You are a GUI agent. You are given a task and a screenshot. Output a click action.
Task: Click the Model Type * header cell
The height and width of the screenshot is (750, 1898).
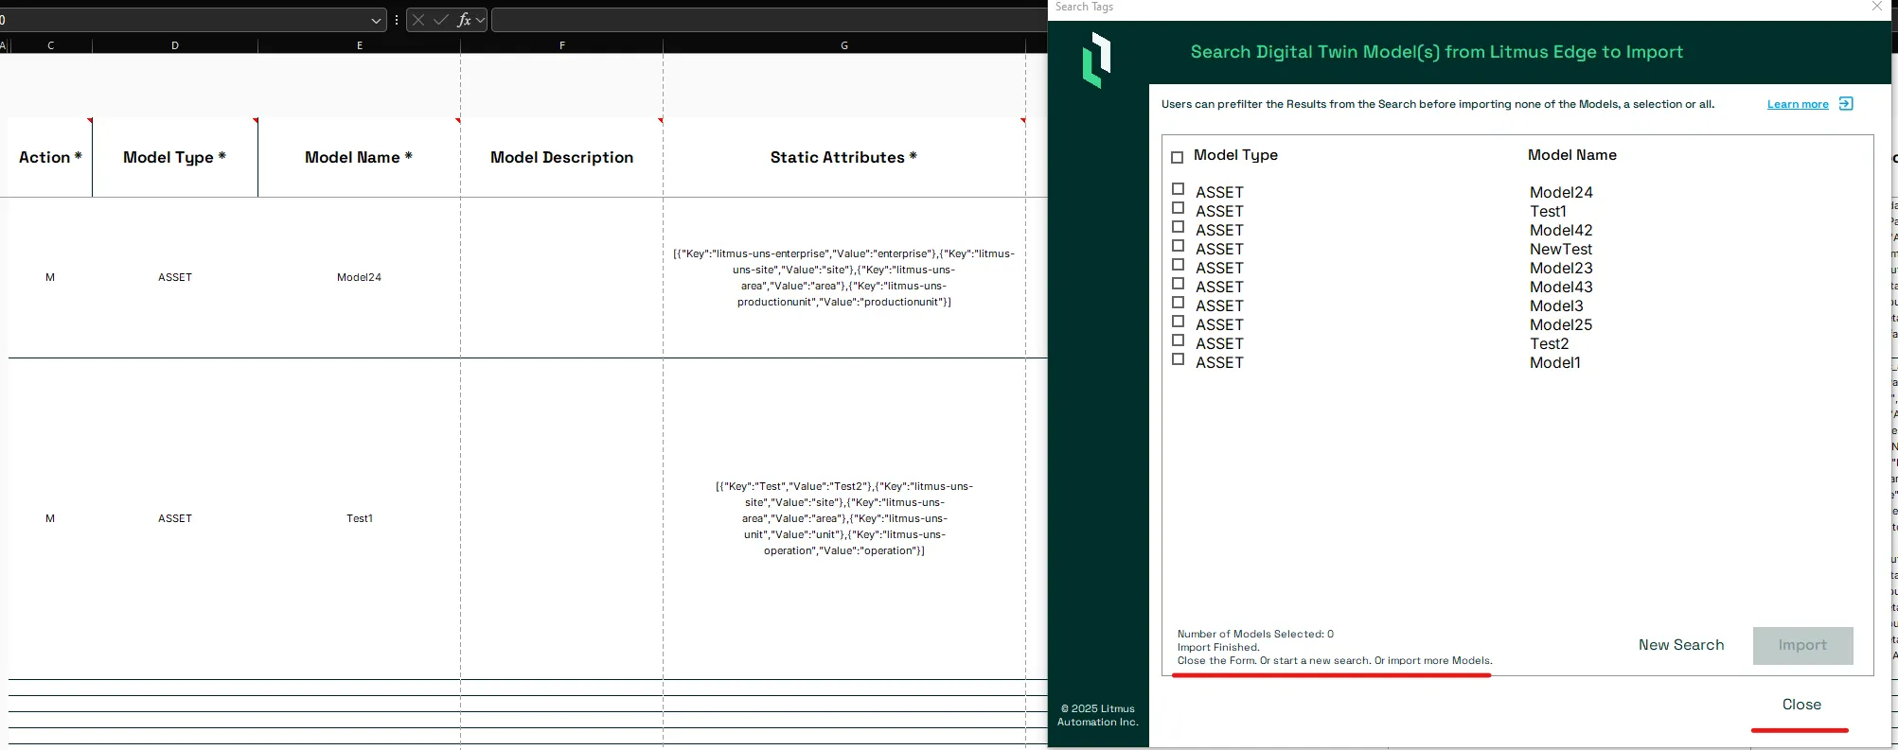tap(175, 157)
